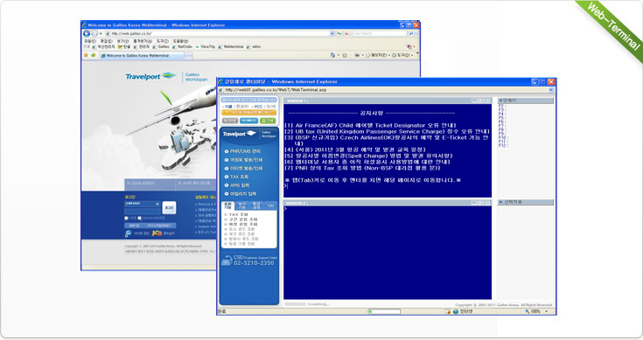Open the dropdown arrow next to the Back/Forward buttons
The image size is (643, 340).
(101, 33)
